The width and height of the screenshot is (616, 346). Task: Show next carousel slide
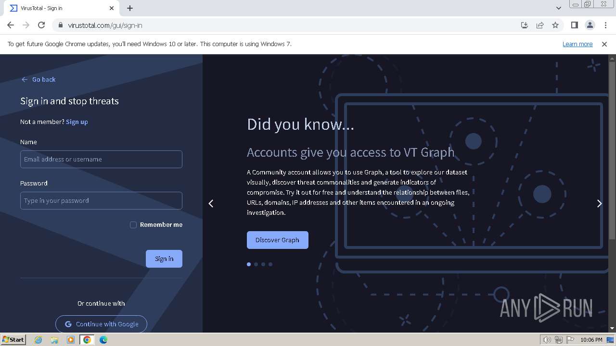(599, 203)
